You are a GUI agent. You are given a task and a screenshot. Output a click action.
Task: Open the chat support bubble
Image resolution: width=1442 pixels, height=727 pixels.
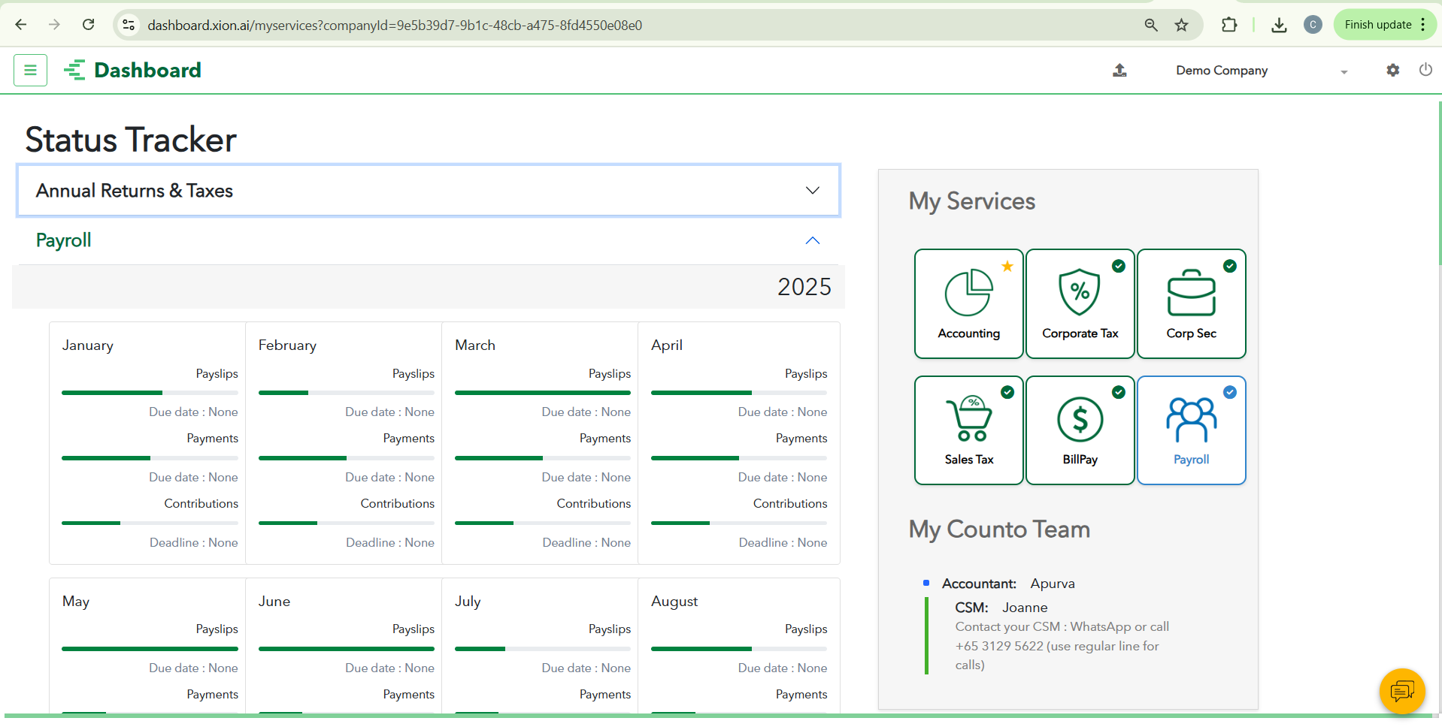(x=1402, y=690)
